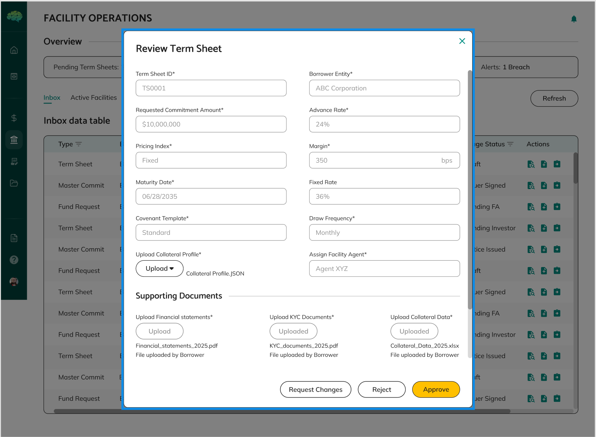Click the notification bell icon

[x=574, y=19]
